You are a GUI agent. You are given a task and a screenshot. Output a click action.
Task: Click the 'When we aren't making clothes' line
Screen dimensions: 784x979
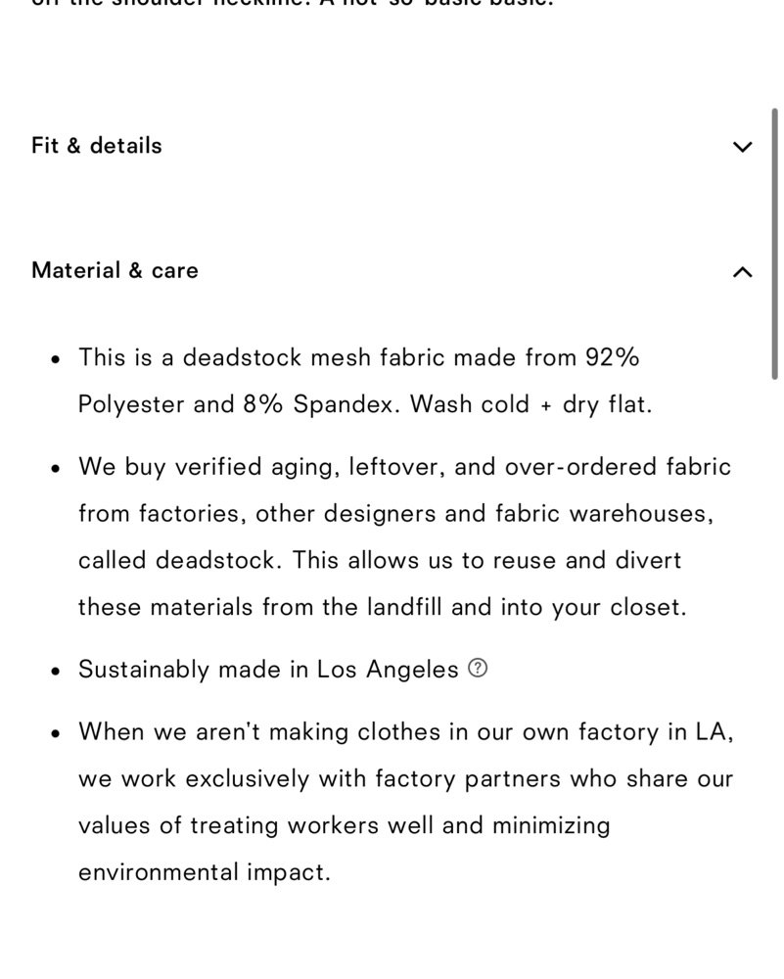(406, 731)
